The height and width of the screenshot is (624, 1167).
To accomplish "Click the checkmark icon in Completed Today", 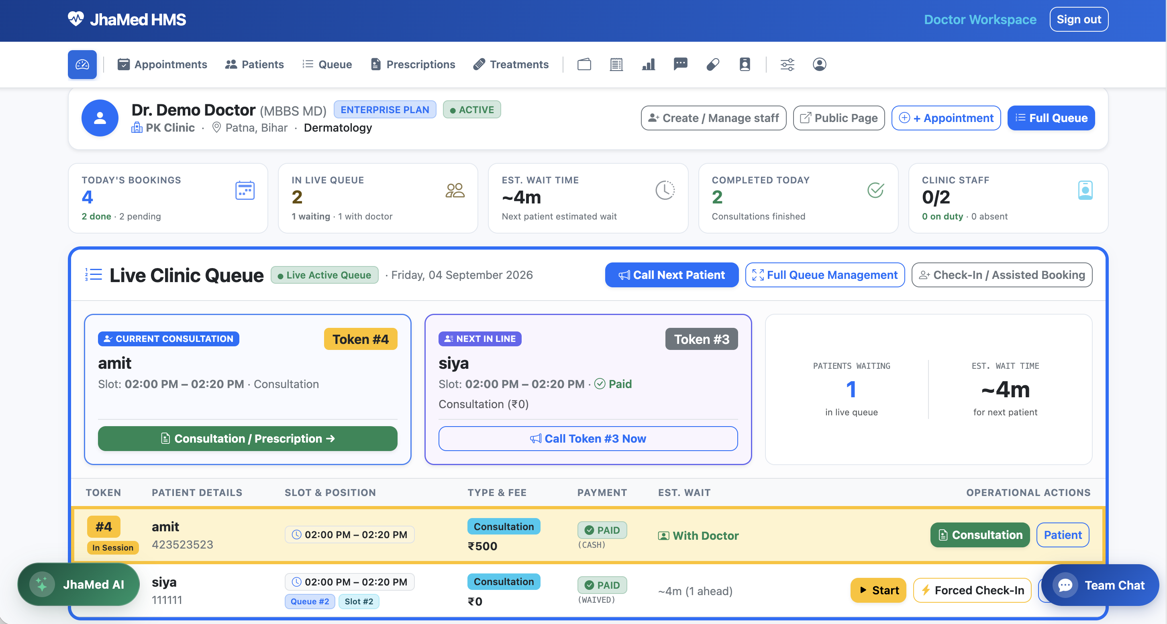I will 875,190.
